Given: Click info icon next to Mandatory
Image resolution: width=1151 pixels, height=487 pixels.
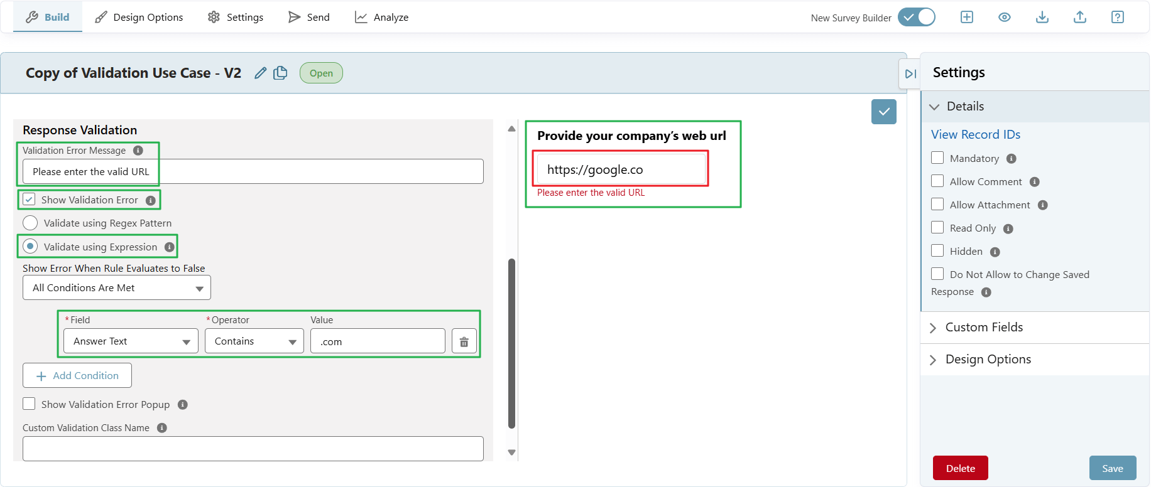Looking at the screenshot, I should 1012,159.
